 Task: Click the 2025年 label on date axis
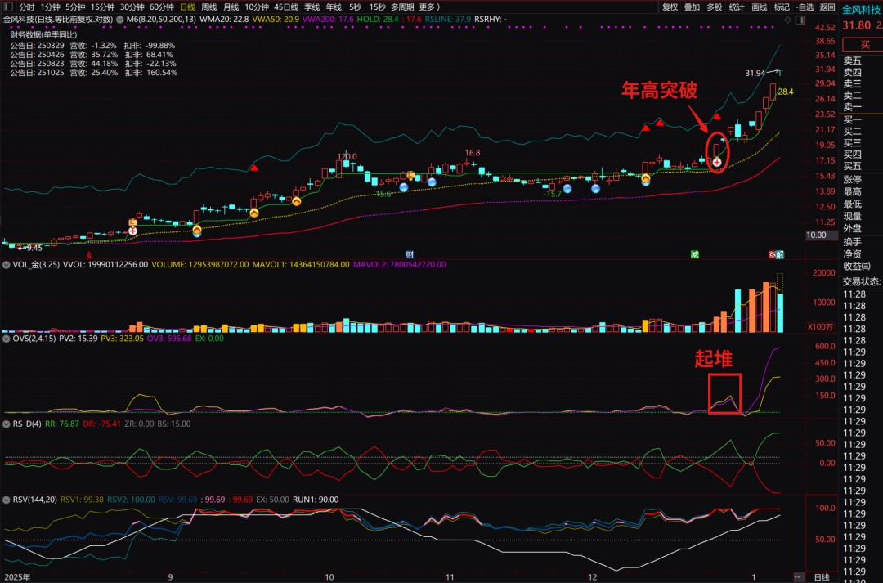coord(17,577)
